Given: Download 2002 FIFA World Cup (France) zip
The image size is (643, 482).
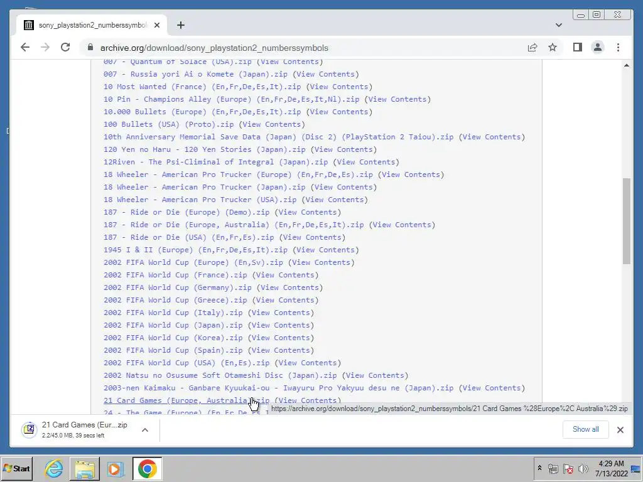Looking at the screenshot, I should pos(175,275).
